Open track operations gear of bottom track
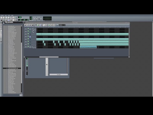The height and width of the screenshot is (115, 153). click(x=26, y=47)
